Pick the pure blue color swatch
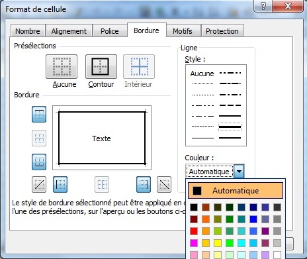307x259 pixels. [x=253, y=219]
